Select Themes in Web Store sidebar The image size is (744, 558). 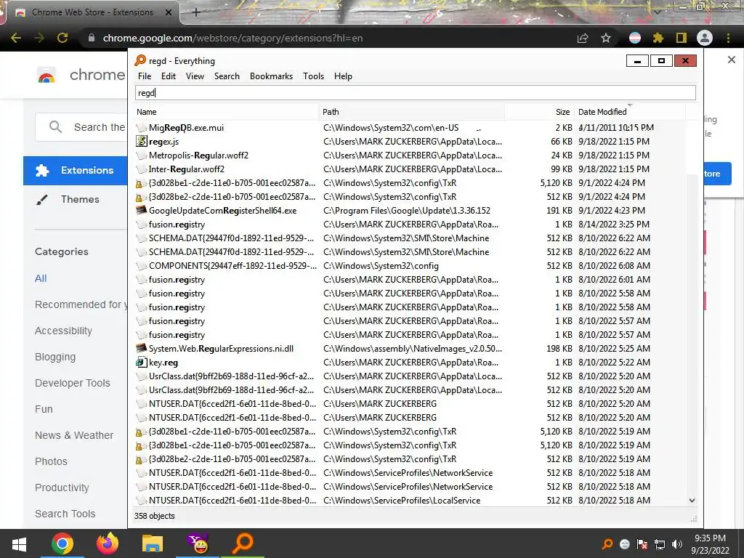[80, 199]
